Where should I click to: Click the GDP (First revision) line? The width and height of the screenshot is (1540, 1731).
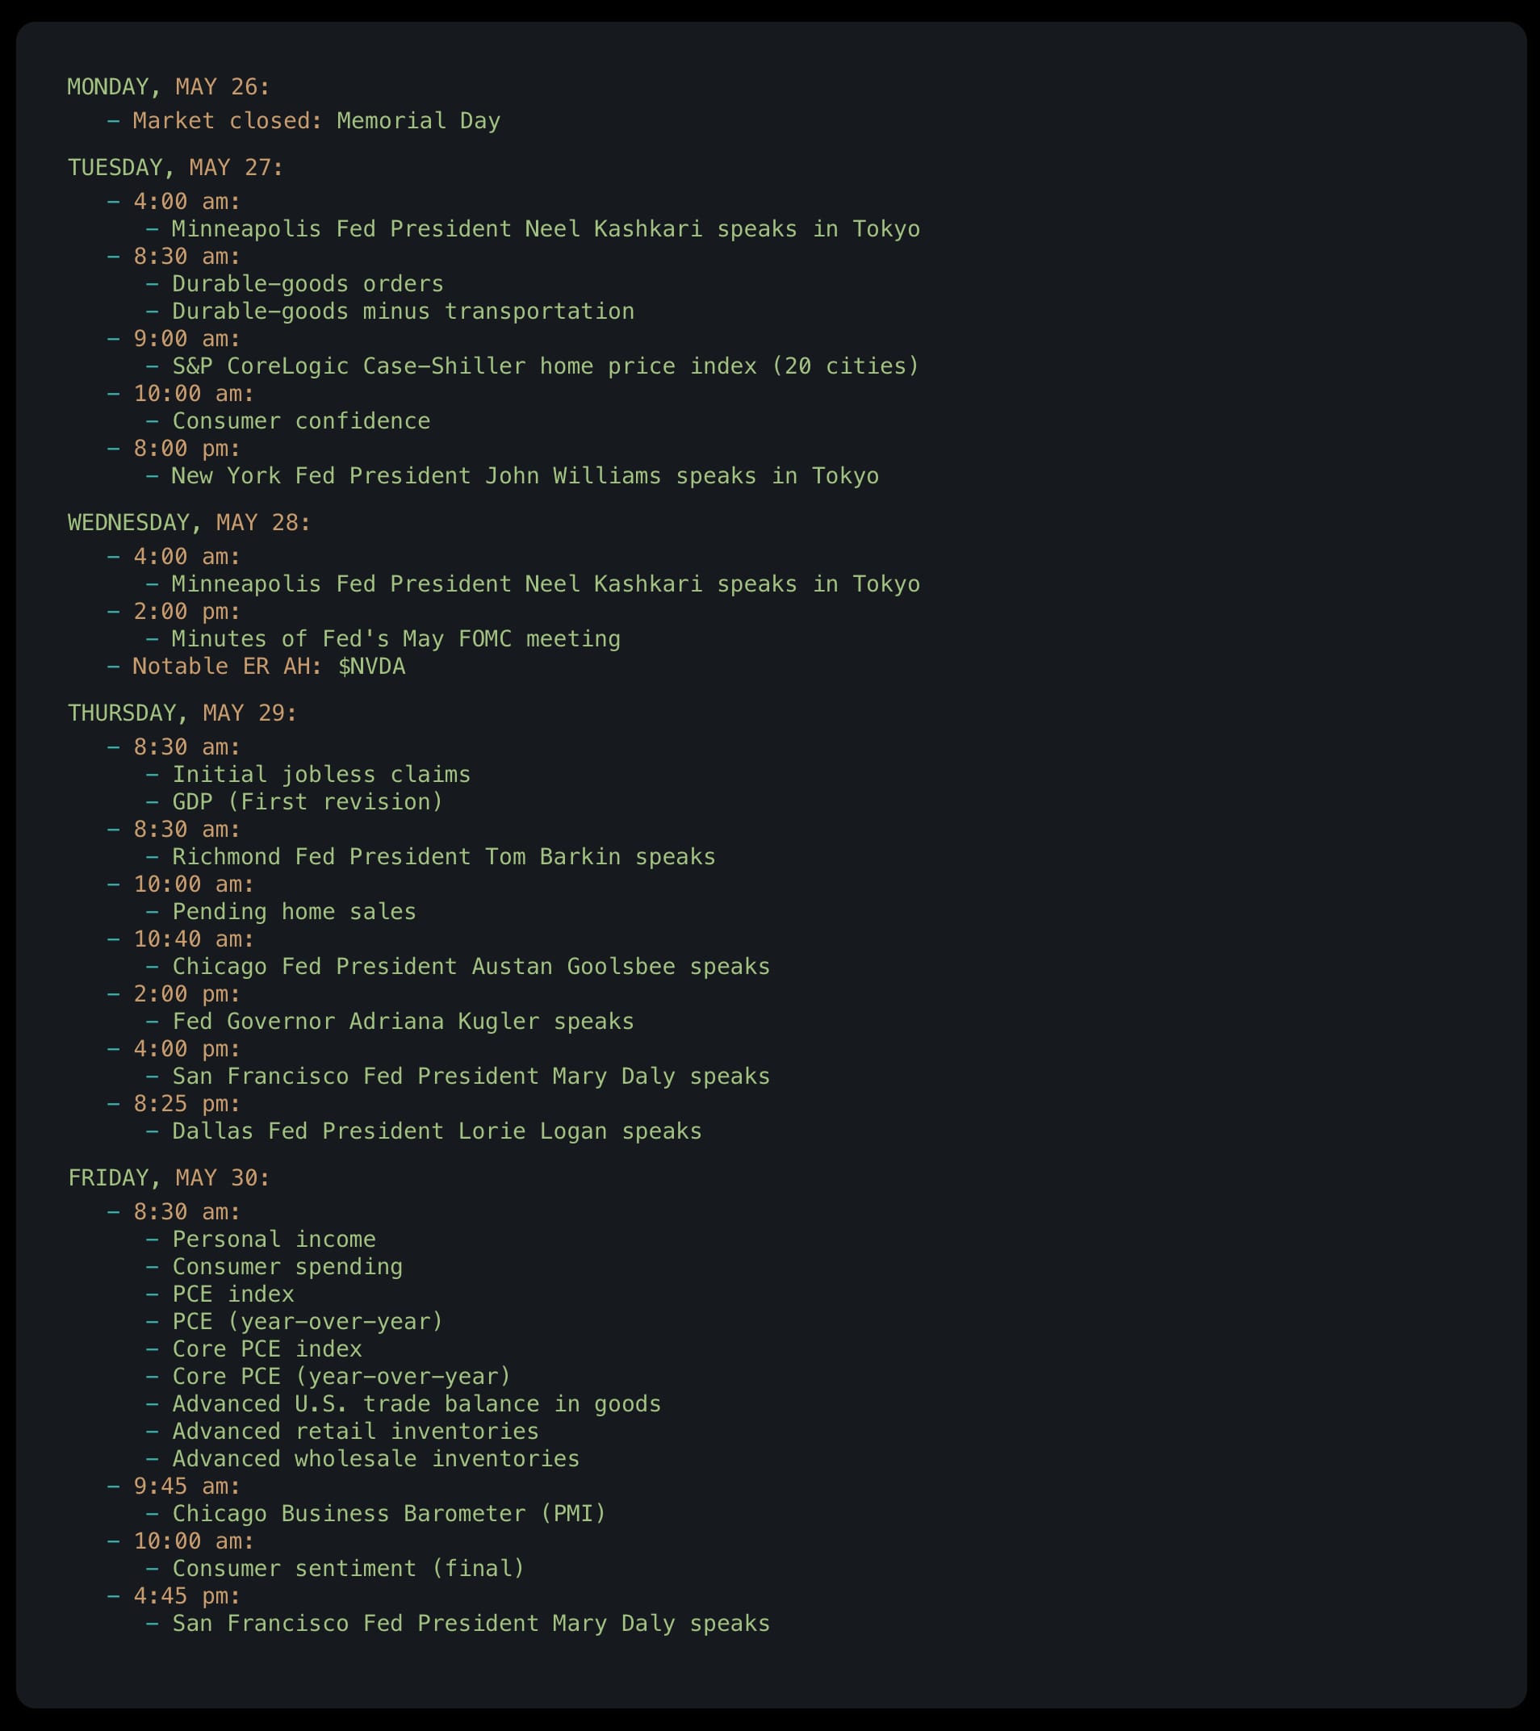click(308, 802)
